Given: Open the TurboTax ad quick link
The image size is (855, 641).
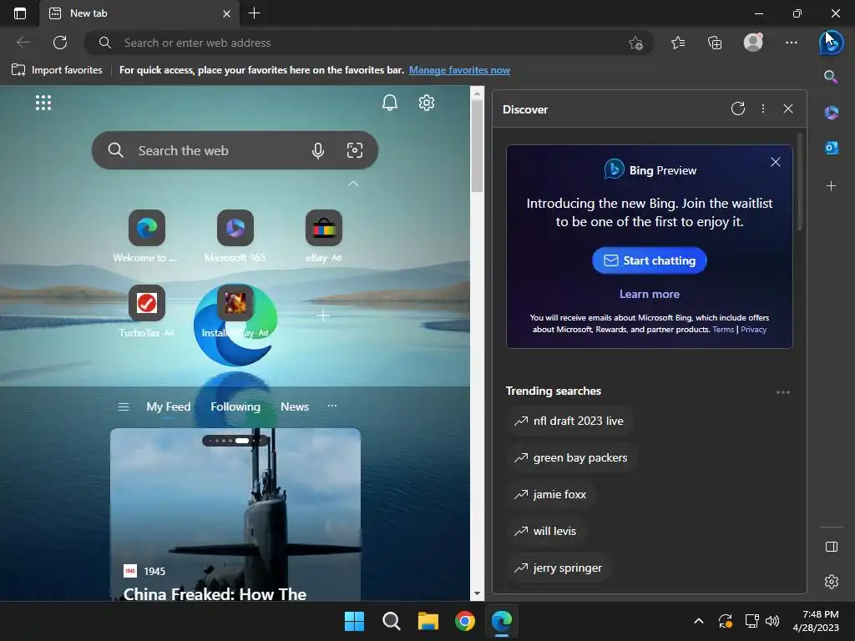Looking at the screenshot, I should [146, 311].
